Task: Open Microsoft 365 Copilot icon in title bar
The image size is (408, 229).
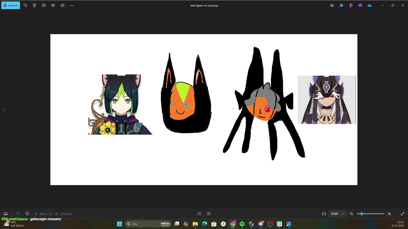Action: click(x=332, y=5)
